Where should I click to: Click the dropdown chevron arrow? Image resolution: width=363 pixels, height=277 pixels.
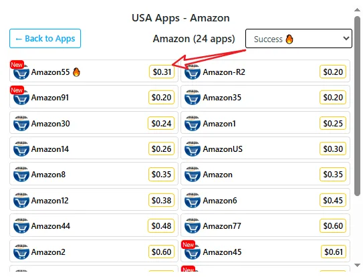coord(346,38)
